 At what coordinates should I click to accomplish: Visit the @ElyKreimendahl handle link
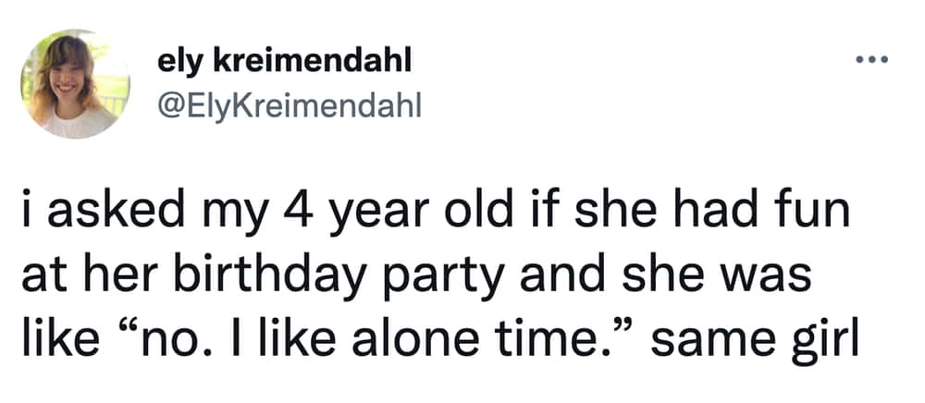point(289,106)
